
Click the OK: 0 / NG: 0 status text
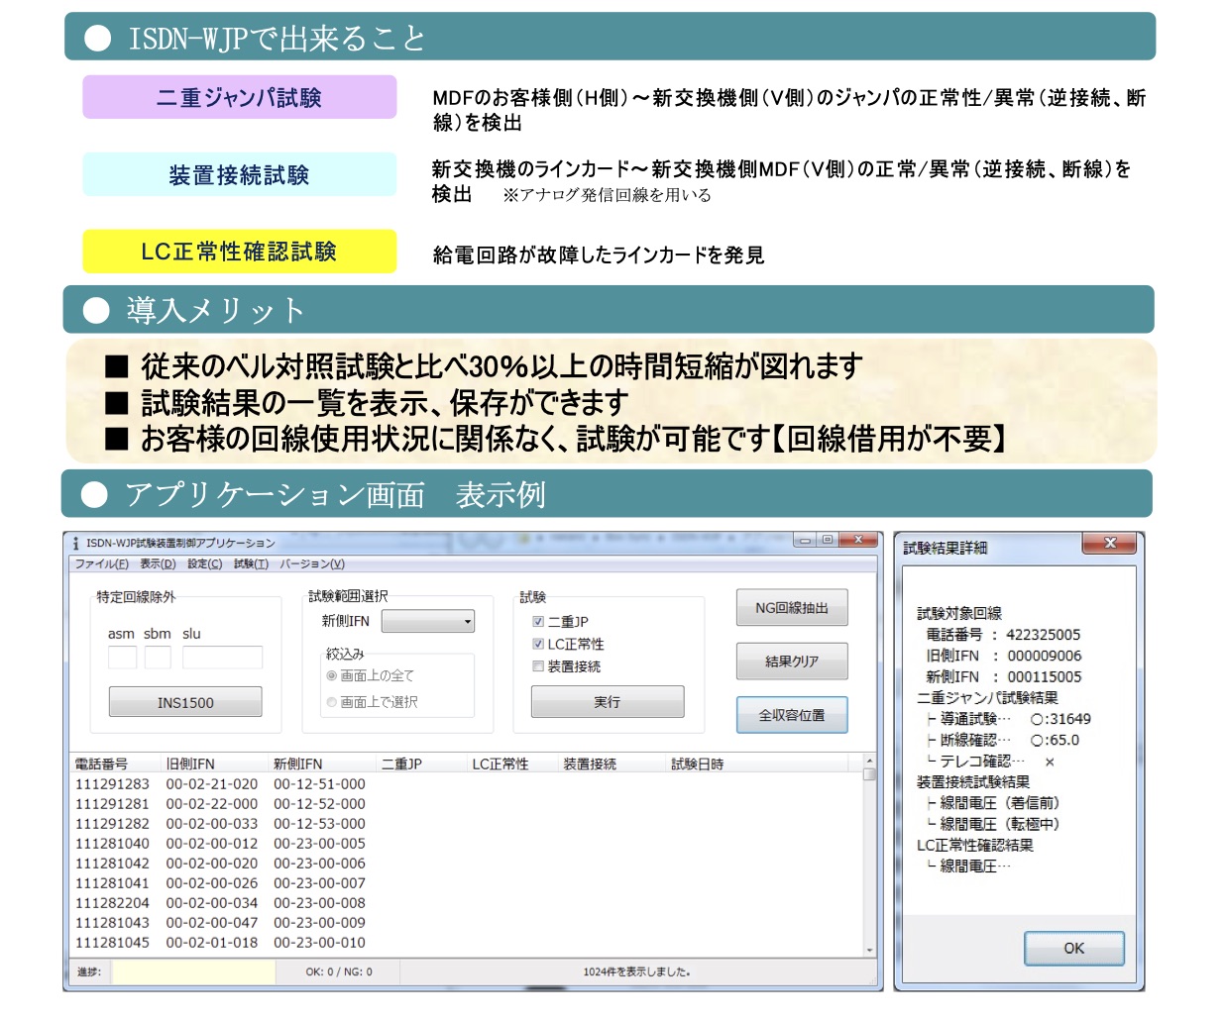[x=339, y=972]
